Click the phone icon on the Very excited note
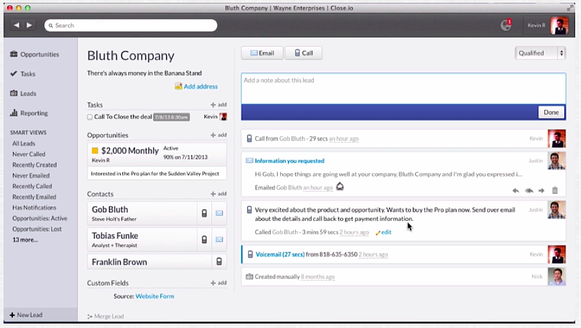This screenshot has width=581, height=328. (x=249, y=210)
